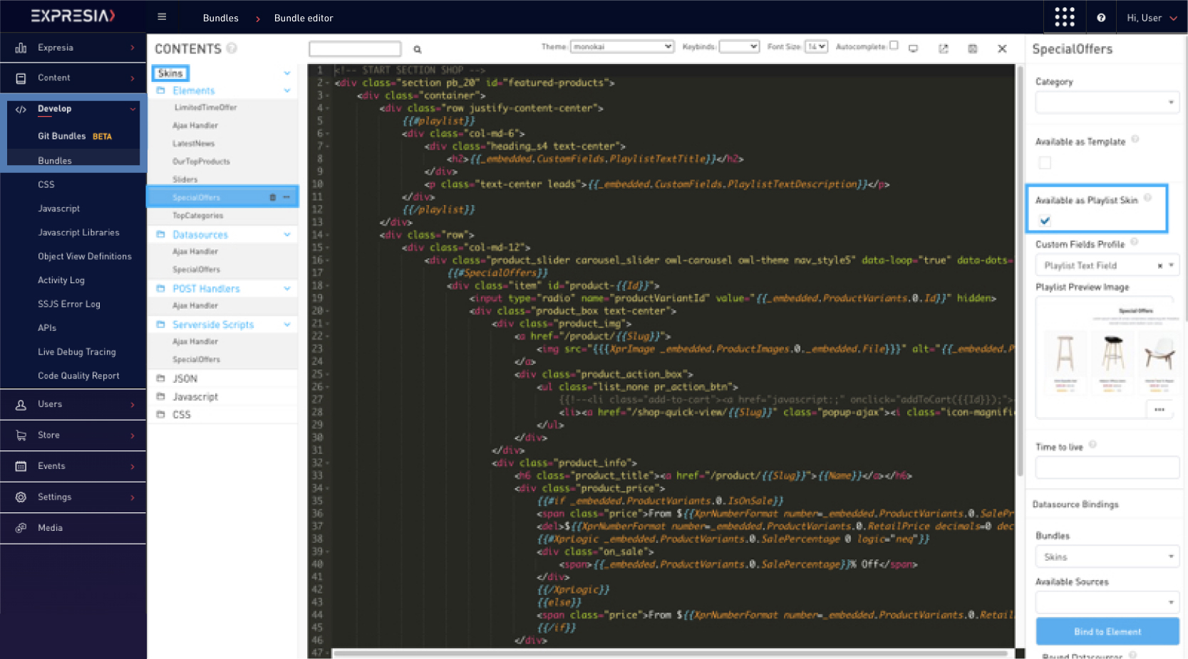Clear the Playlist Text Field selection with x
1188x659 pixels.
coord(1160,265)
